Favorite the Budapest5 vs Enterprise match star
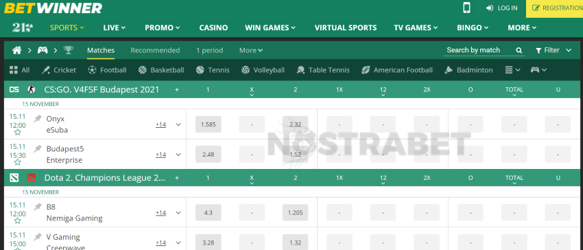Image resolution: width=583 pixels, height=250 pixels. [x=17, y=162]
